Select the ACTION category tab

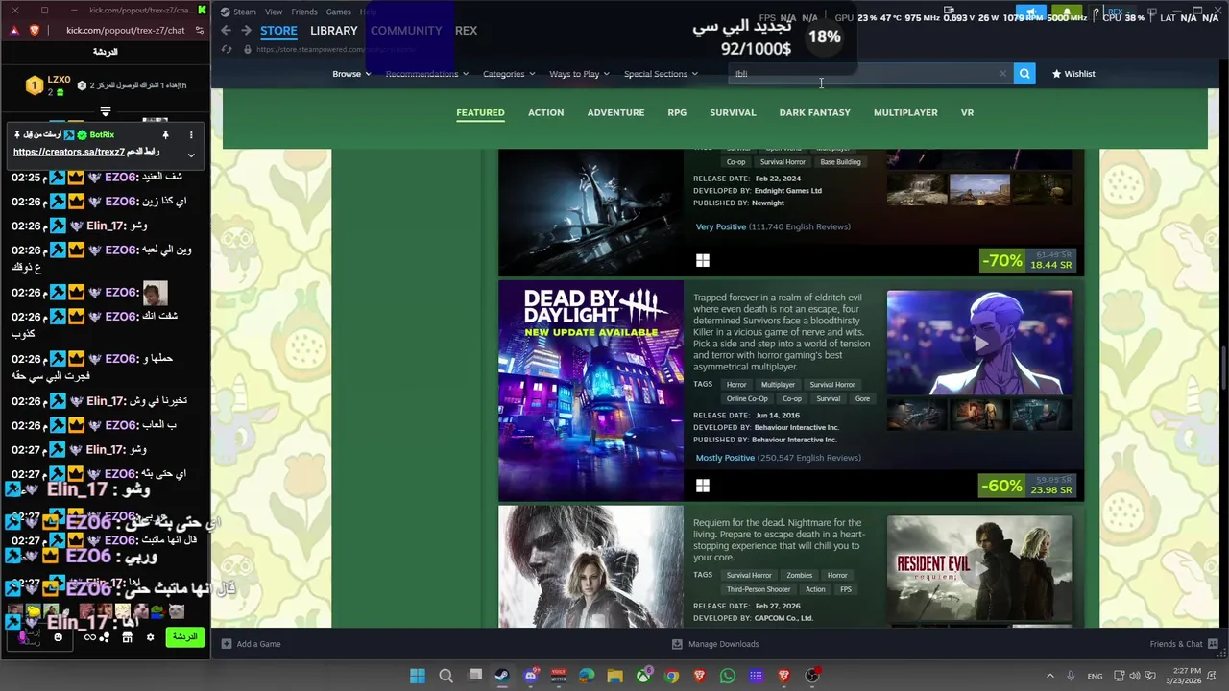click(545, 112)
